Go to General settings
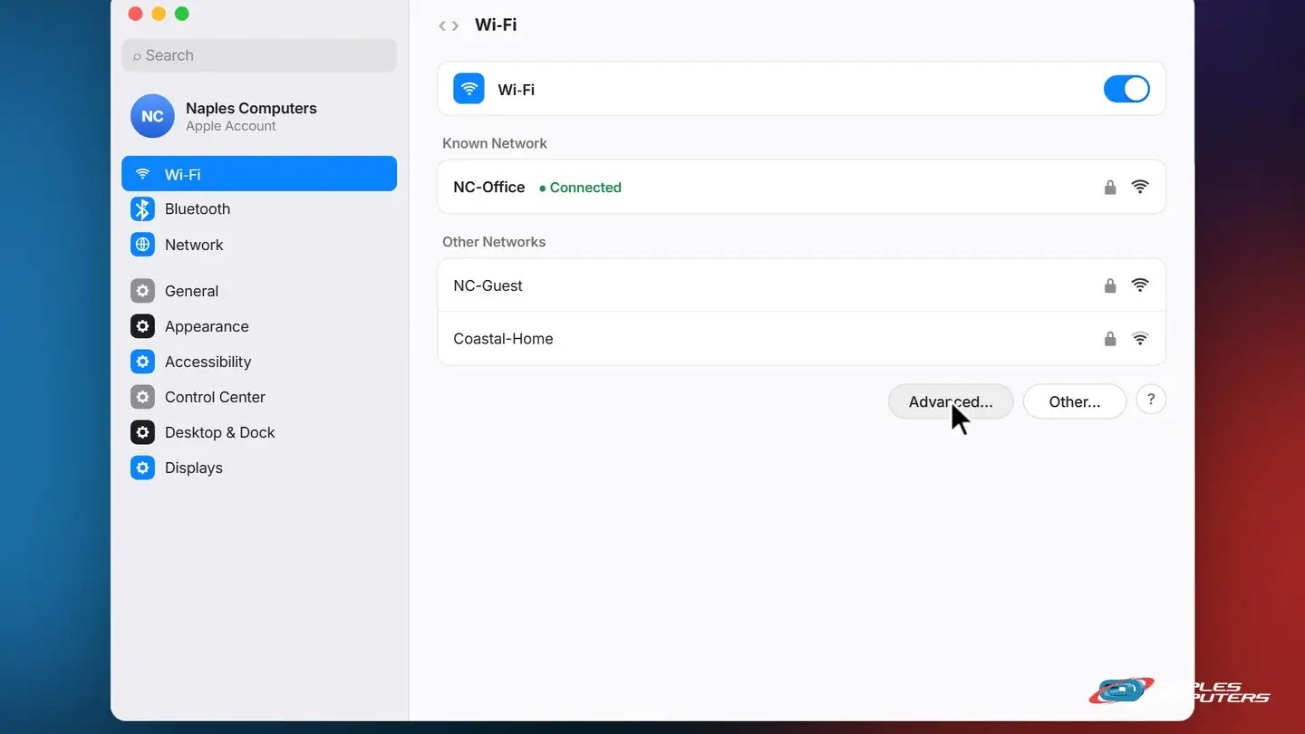1305x734 pixels. (259, 291)
